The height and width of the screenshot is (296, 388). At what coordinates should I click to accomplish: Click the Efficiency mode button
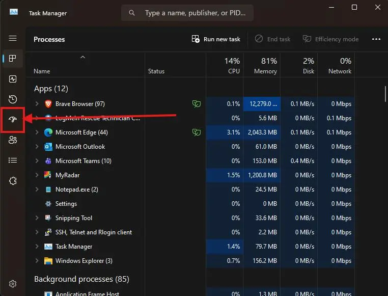pos(330,39)
